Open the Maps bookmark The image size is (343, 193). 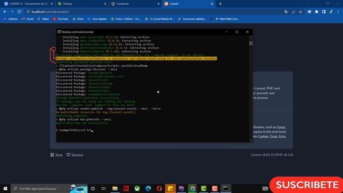pyautogui.click(x=43, y=19)
